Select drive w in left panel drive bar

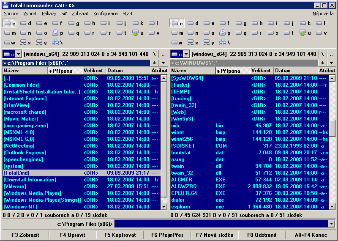10,43
